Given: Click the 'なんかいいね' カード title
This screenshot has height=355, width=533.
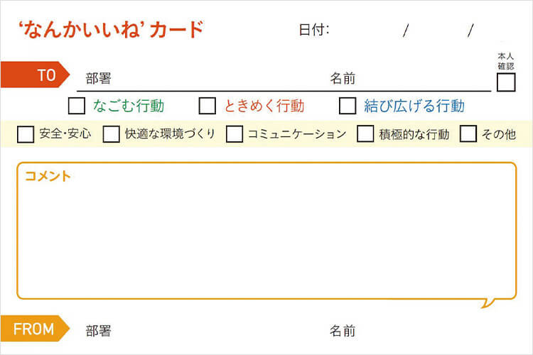Looking at the screenshot, I should point(111,29).
